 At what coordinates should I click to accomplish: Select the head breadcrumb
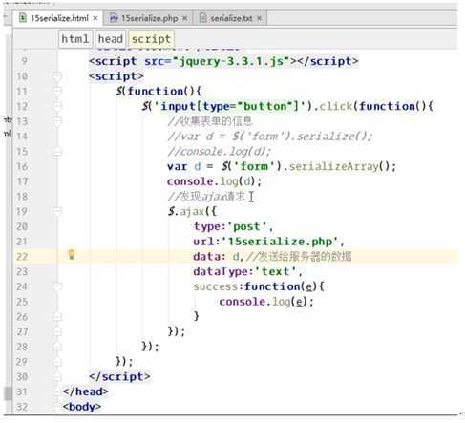click(x=111, y=39)
